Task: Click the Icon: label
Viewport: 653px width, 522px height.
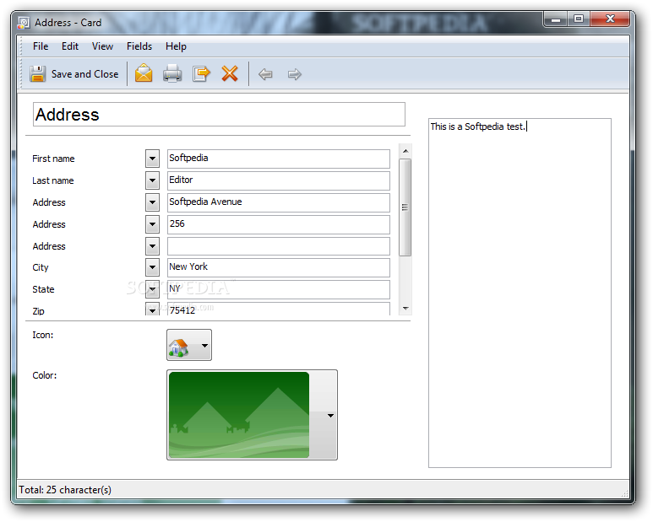Action: pos(43,335)
